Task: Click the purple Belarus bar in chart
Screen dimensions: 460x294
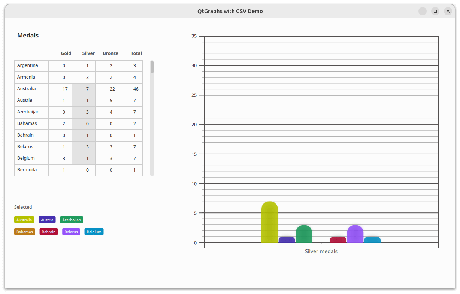Action: coord(355,234)
